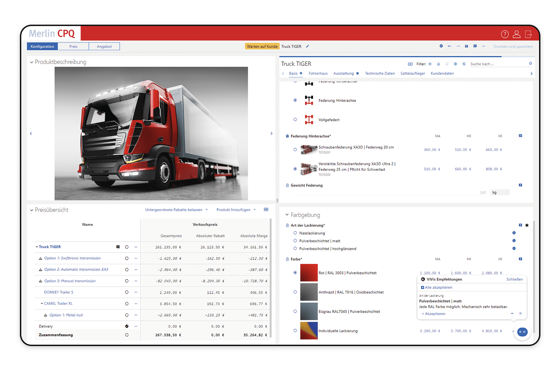560x368 pixels.
Task: Choose Pulverbeschichtet hochglänzend radio
Action: (x=295, y=248)
